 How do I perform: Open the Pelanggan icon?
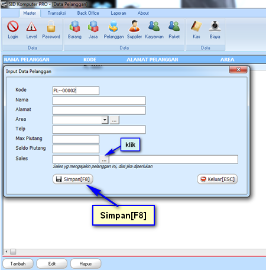[113, 26]
